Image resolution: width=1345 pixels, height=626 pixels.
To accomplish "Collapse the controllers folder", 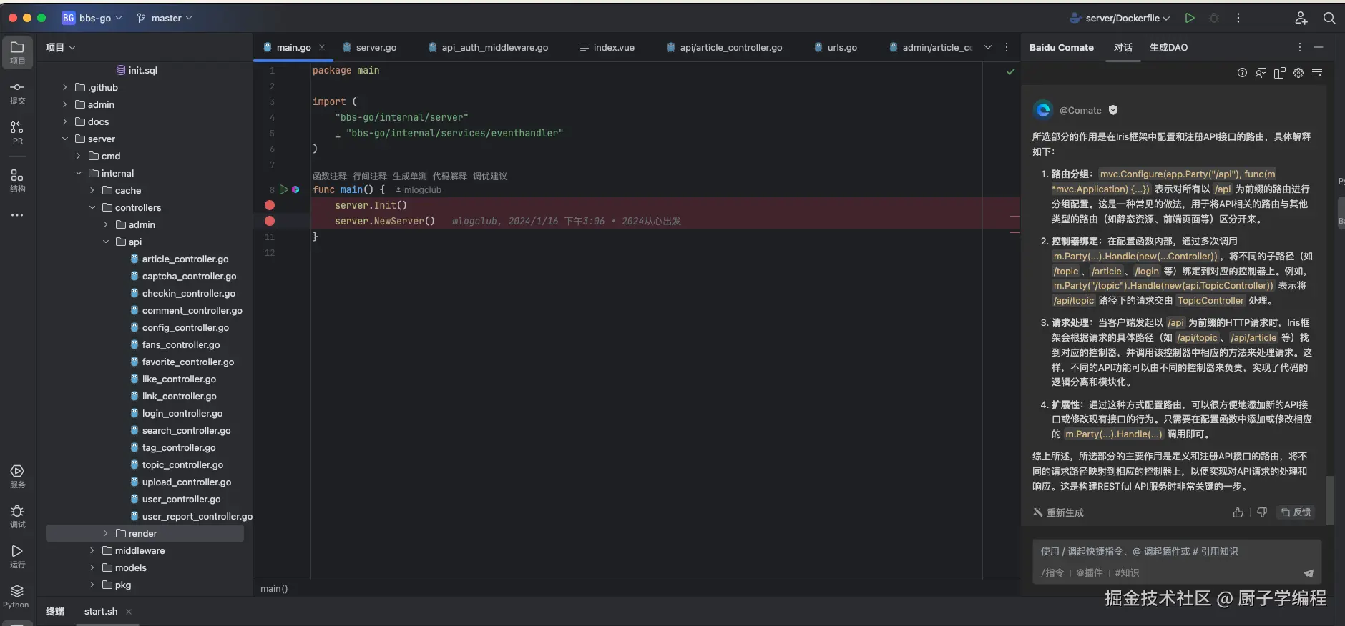I will point(92,207).
